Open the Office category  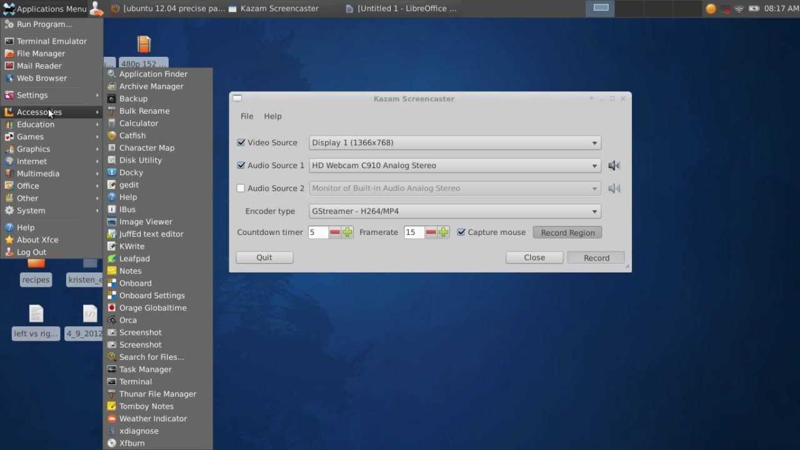pos(52,186)
